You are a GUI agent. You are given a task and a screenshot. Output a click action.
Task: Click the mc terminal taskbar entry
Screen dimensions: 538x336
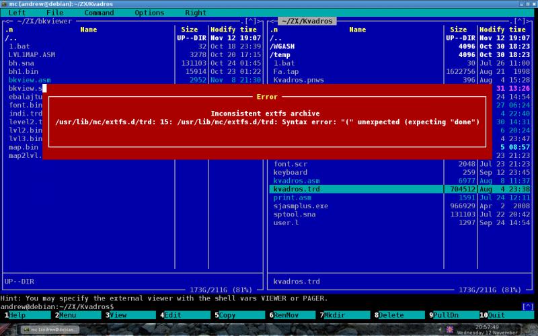coord(50,329)
